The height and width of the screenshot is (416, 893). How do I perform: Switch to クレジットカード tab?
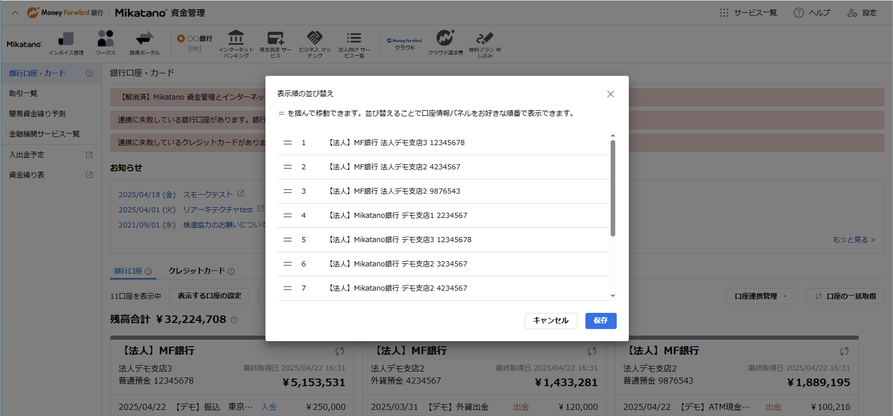coord(201,271)
